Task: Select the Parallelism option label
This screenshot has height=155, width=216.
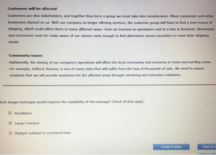Action: coord(23,113)
